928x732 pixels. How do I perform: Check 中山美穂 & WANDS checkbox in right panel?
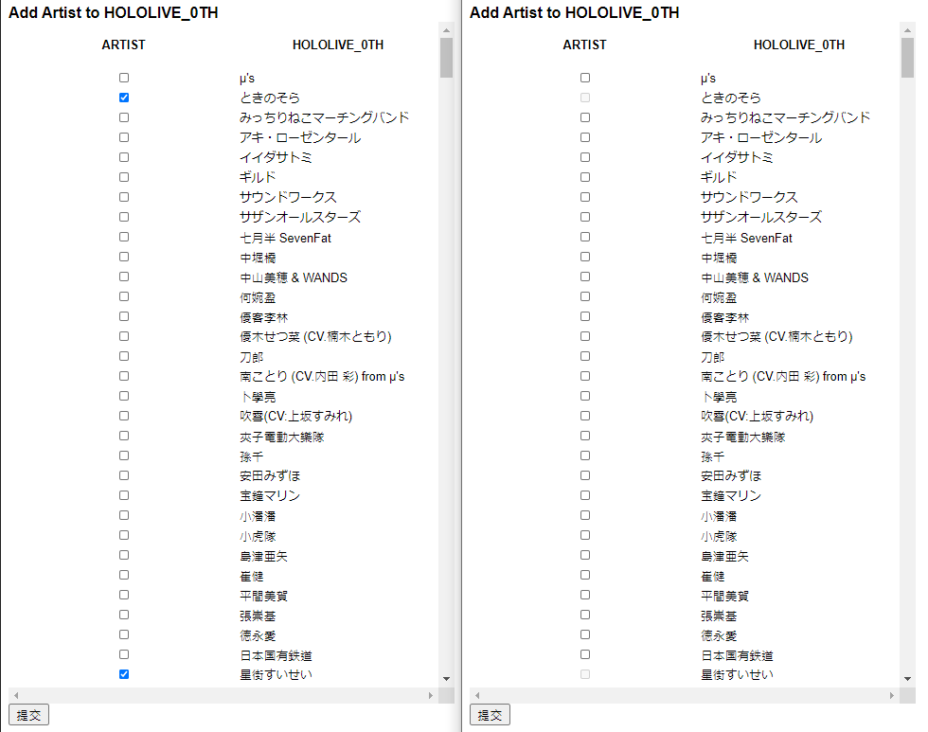[x=585, y=277]
